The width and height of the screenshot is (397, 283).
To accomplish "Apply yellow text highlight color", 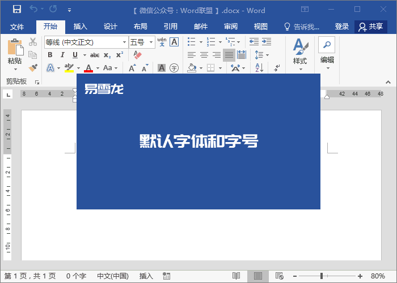I will 69,68.
